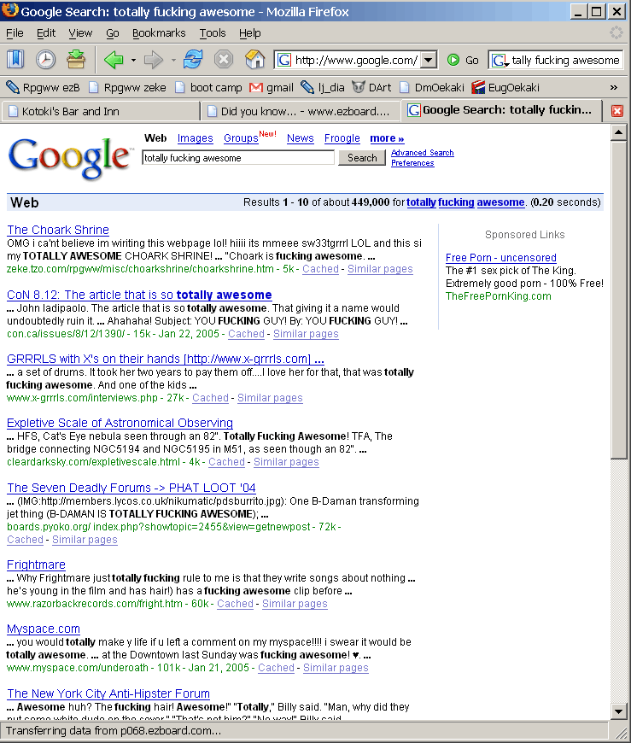Image resolution: width=631 pixels, height=743 pixels.
Task: Open Images search link
Action: point(196,138)
